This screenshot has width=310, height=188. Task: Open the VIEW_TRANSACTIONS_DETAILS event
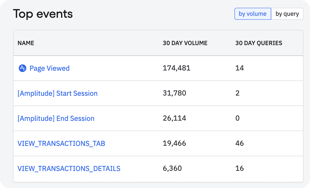[69, 169]
